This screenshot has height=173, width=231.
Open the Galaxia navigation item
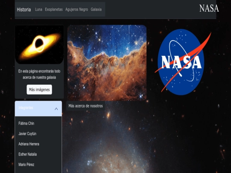(96, 9)
